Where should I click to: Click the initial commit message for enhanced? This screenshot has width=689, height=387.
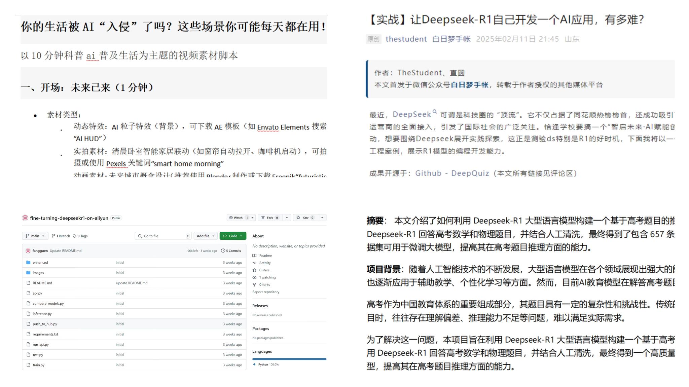point(120,263)
